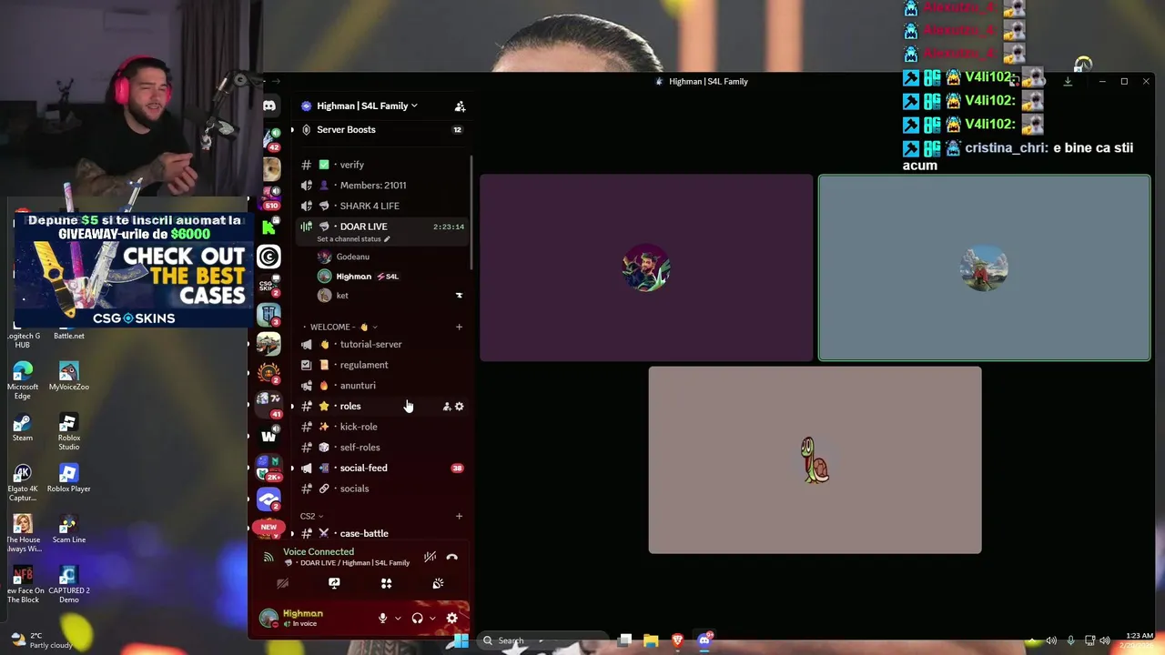This screenshot has width=1165, height=655.
Task: Expand thread arrow next to roles
Action: click(x=292, y=407)
